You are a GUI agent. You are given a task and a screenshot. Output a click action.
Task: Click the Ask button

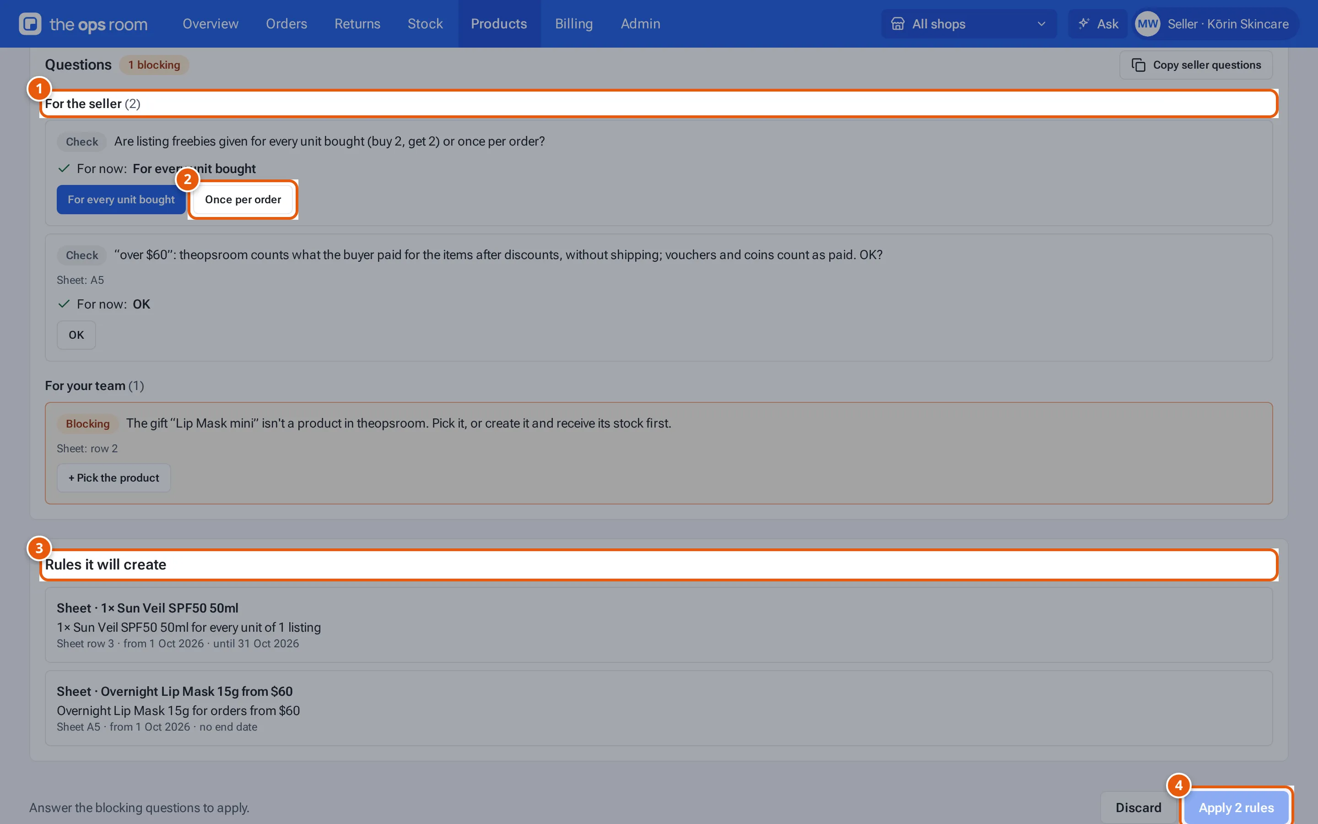(x=1097, y=24)
